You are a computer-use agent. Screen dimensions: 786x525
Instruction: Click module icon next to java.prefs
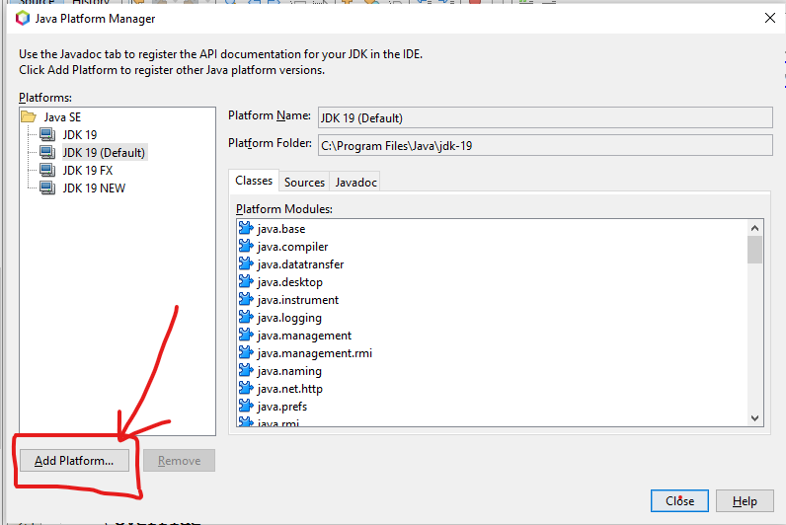pyautogui.click(x=246, y=407)
